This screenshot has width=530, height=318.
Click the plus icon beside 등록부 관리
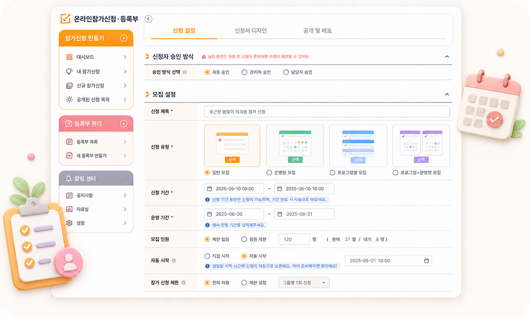[x=124, y=124]
